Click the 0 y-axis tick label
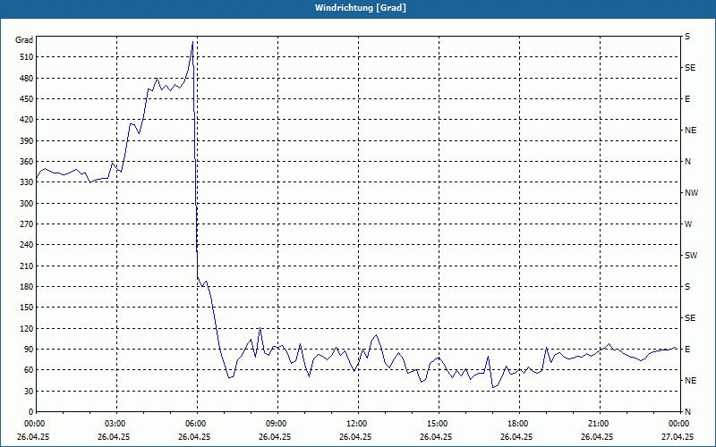The image size is (716, 447). [x=30, y=411]
